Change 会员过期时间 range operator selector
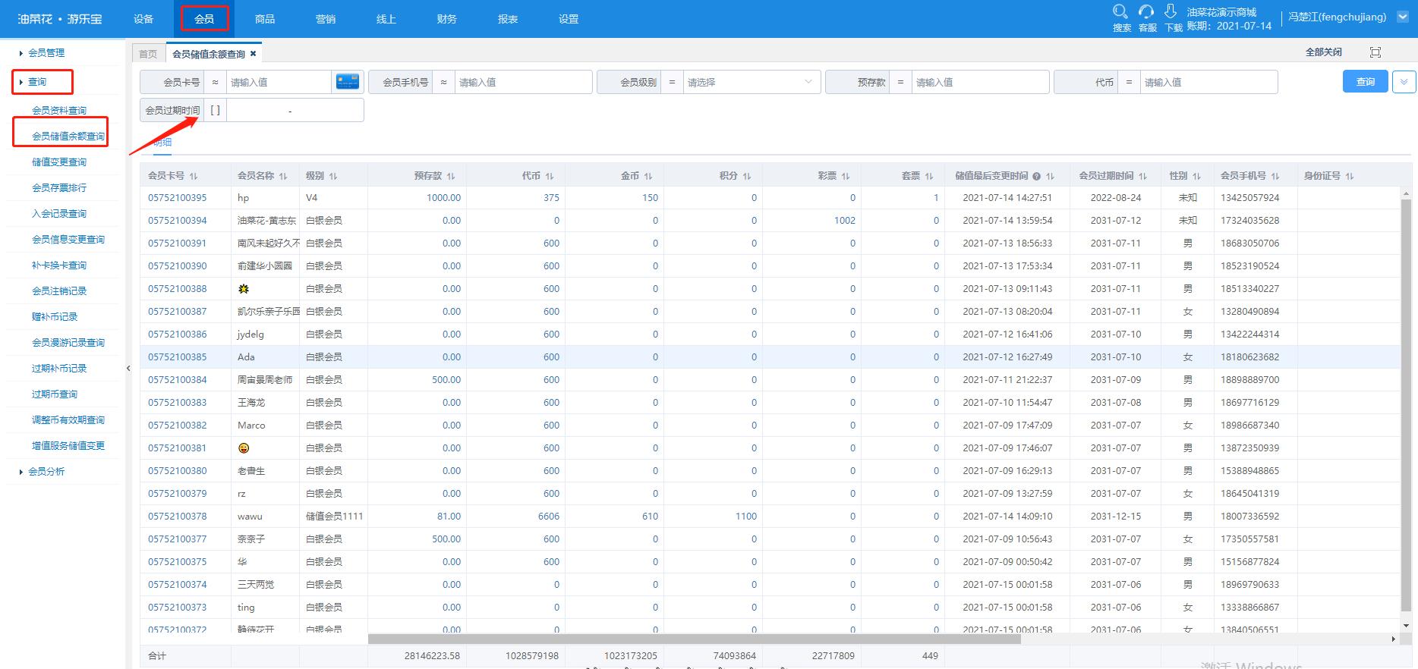The height and width of the screenshot is (669, 1418). pos(215,110)
